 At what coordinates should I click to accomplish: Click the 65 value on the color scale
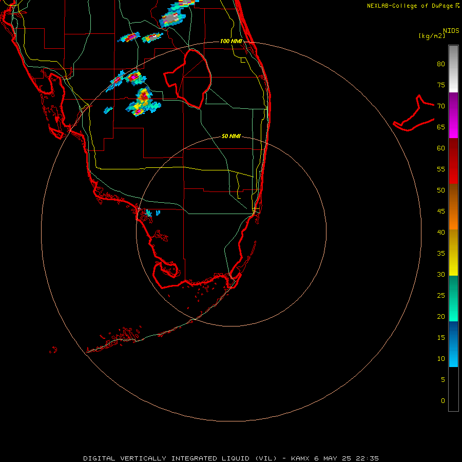click(x=441, y=127)
